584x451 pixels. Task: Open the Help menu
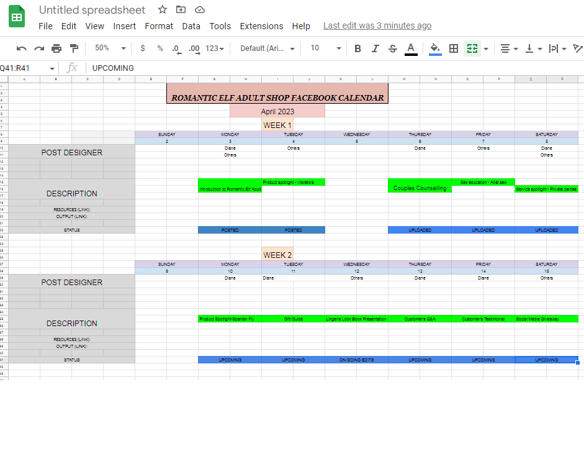click(301, 26)
